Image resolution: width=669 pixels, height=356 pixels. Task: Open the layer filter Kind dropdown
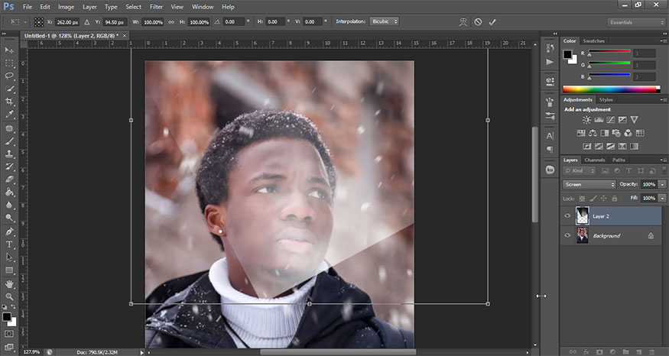[x=580, y=170]
